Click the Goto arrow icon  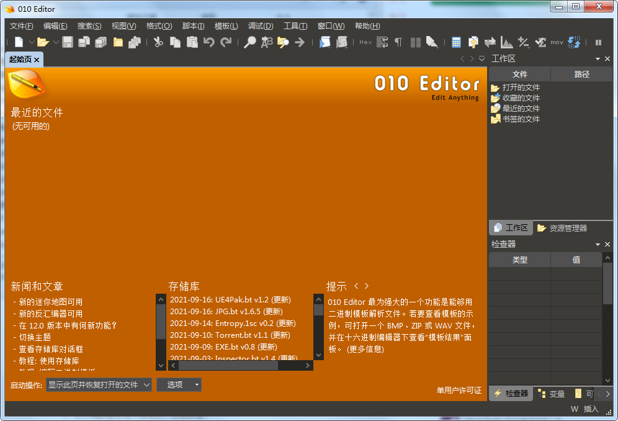pyautogui.click(x=300, y=42)
